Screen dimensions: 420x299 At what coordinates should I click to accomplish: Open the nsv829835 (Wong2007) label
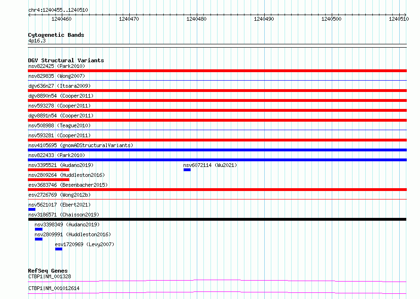pyautogui.click(x=57, y=76)
